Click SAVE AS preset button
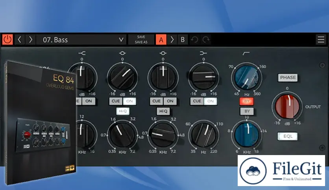This screenshot has width=329, height=190. coord(141,42)
